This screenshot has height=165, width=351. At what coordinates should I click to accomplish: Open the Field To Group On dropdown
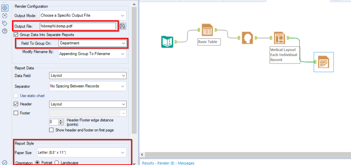pyautogui.click(x=92, y=43)
